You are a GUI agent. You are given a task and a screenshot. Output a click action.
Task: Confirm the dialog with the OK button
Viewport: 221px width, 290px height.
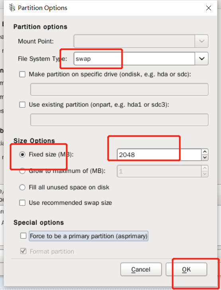click(x=186, y=269)
